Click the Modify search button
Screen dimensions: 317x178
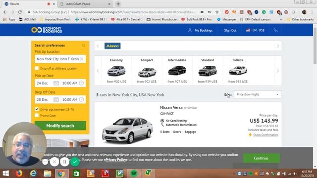click(60, 126)
